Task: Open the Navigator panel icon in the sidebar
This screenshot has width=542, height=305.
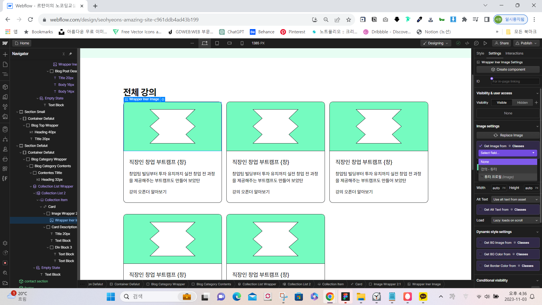Action: coord(5,74)
